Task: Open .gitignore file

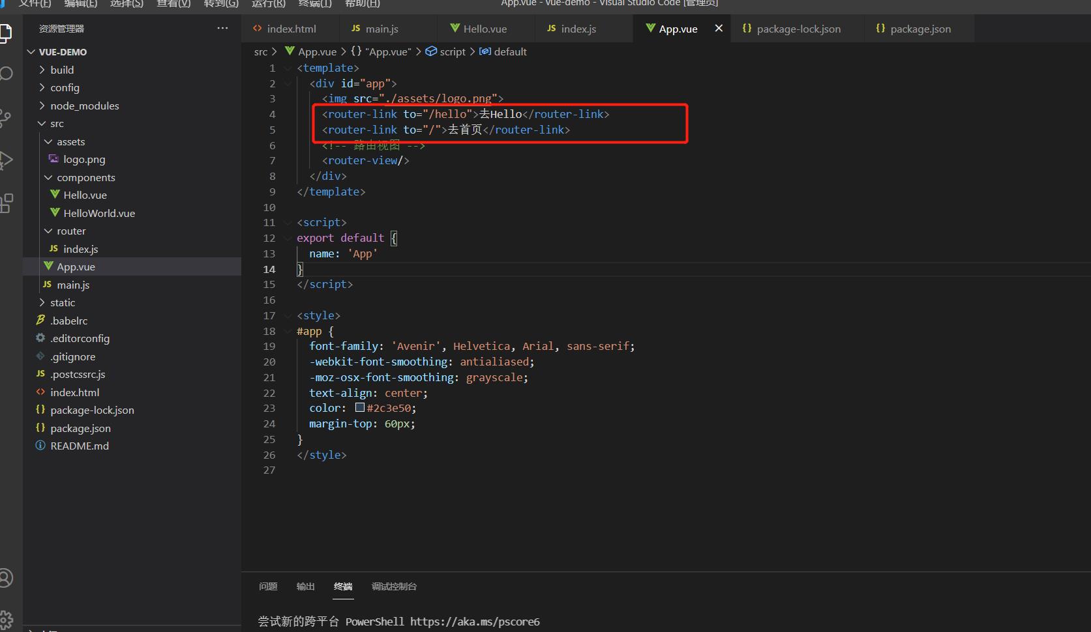Action: pos(72,356)
